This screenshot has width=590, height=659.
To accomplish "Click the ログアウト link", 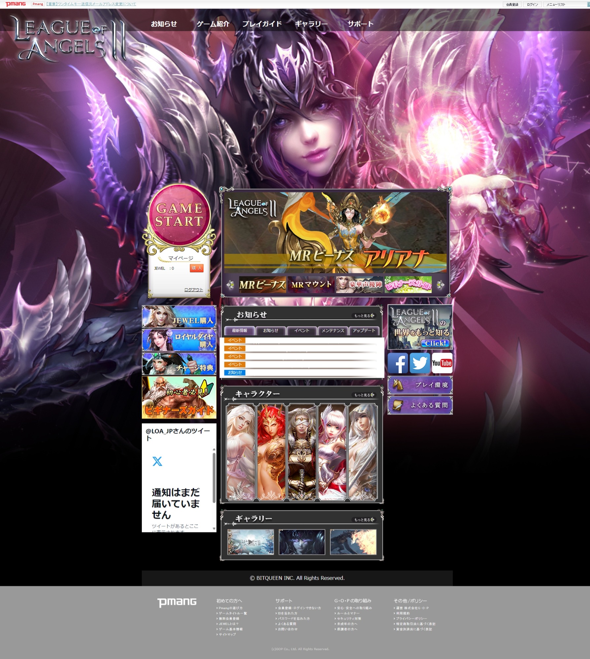I will click(x=193, y=289).
